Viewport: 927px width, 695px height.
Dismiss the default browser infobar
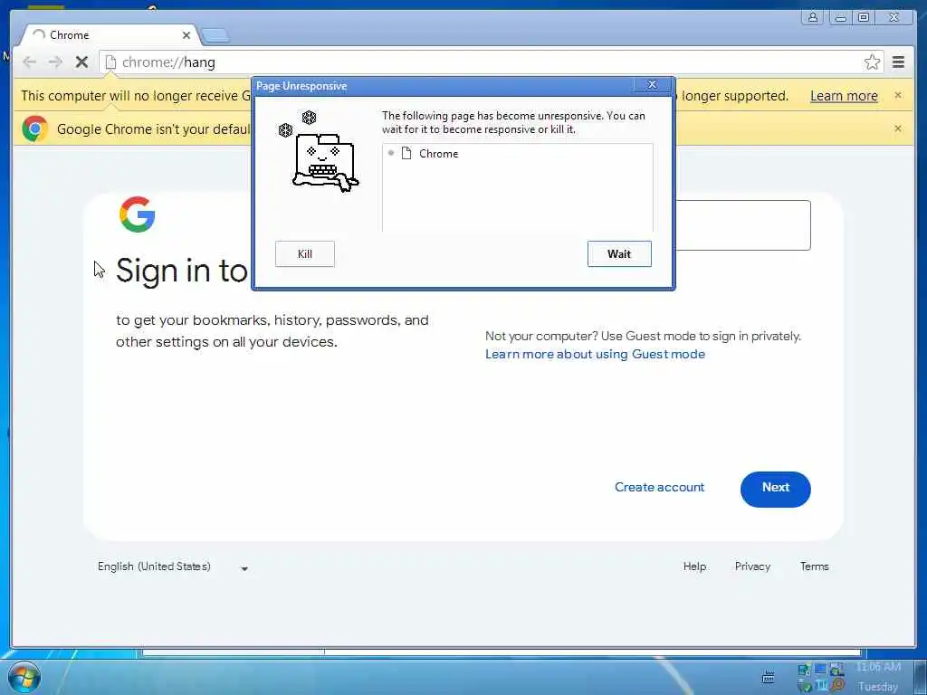coord(898,129)
